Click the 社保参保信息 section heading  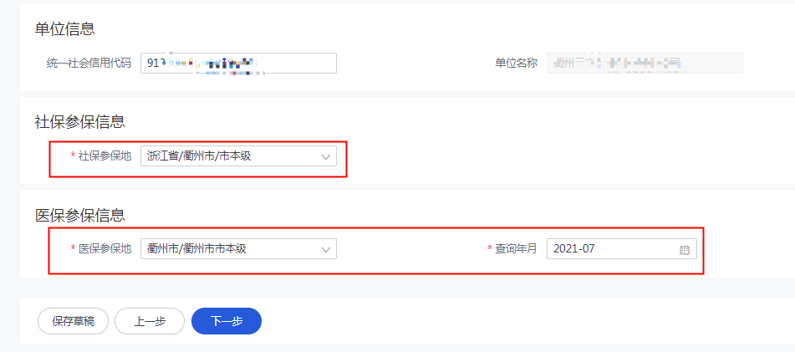(x=79, y=122)
